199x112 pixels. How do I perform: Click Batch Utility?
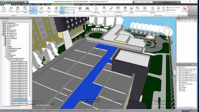[x=171, y=10]
